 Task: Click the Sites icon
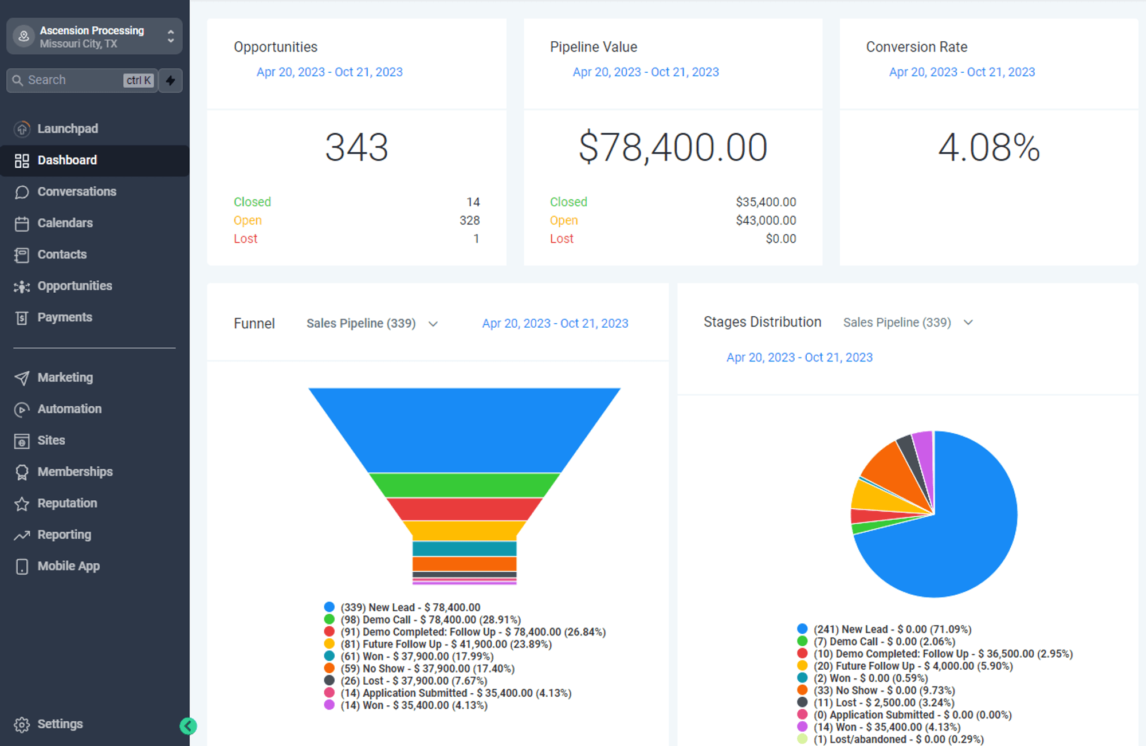(x=22, y=441)
